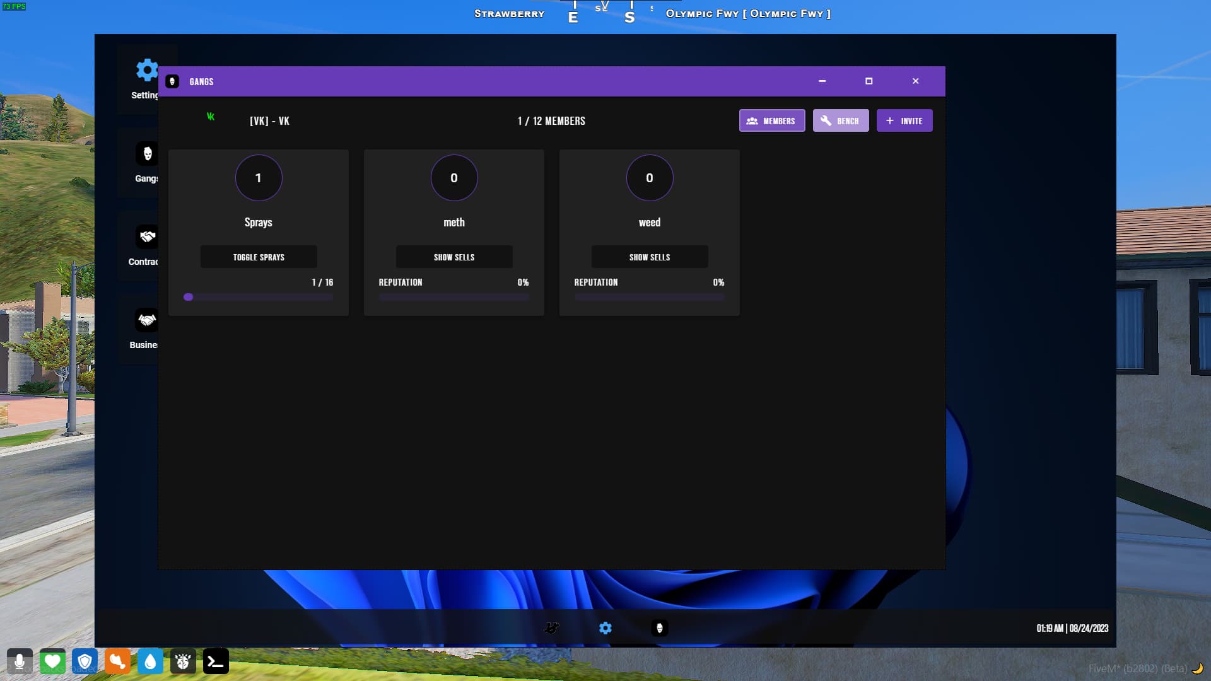Click the '1 / 16' sprays count

tap(322, 282)
